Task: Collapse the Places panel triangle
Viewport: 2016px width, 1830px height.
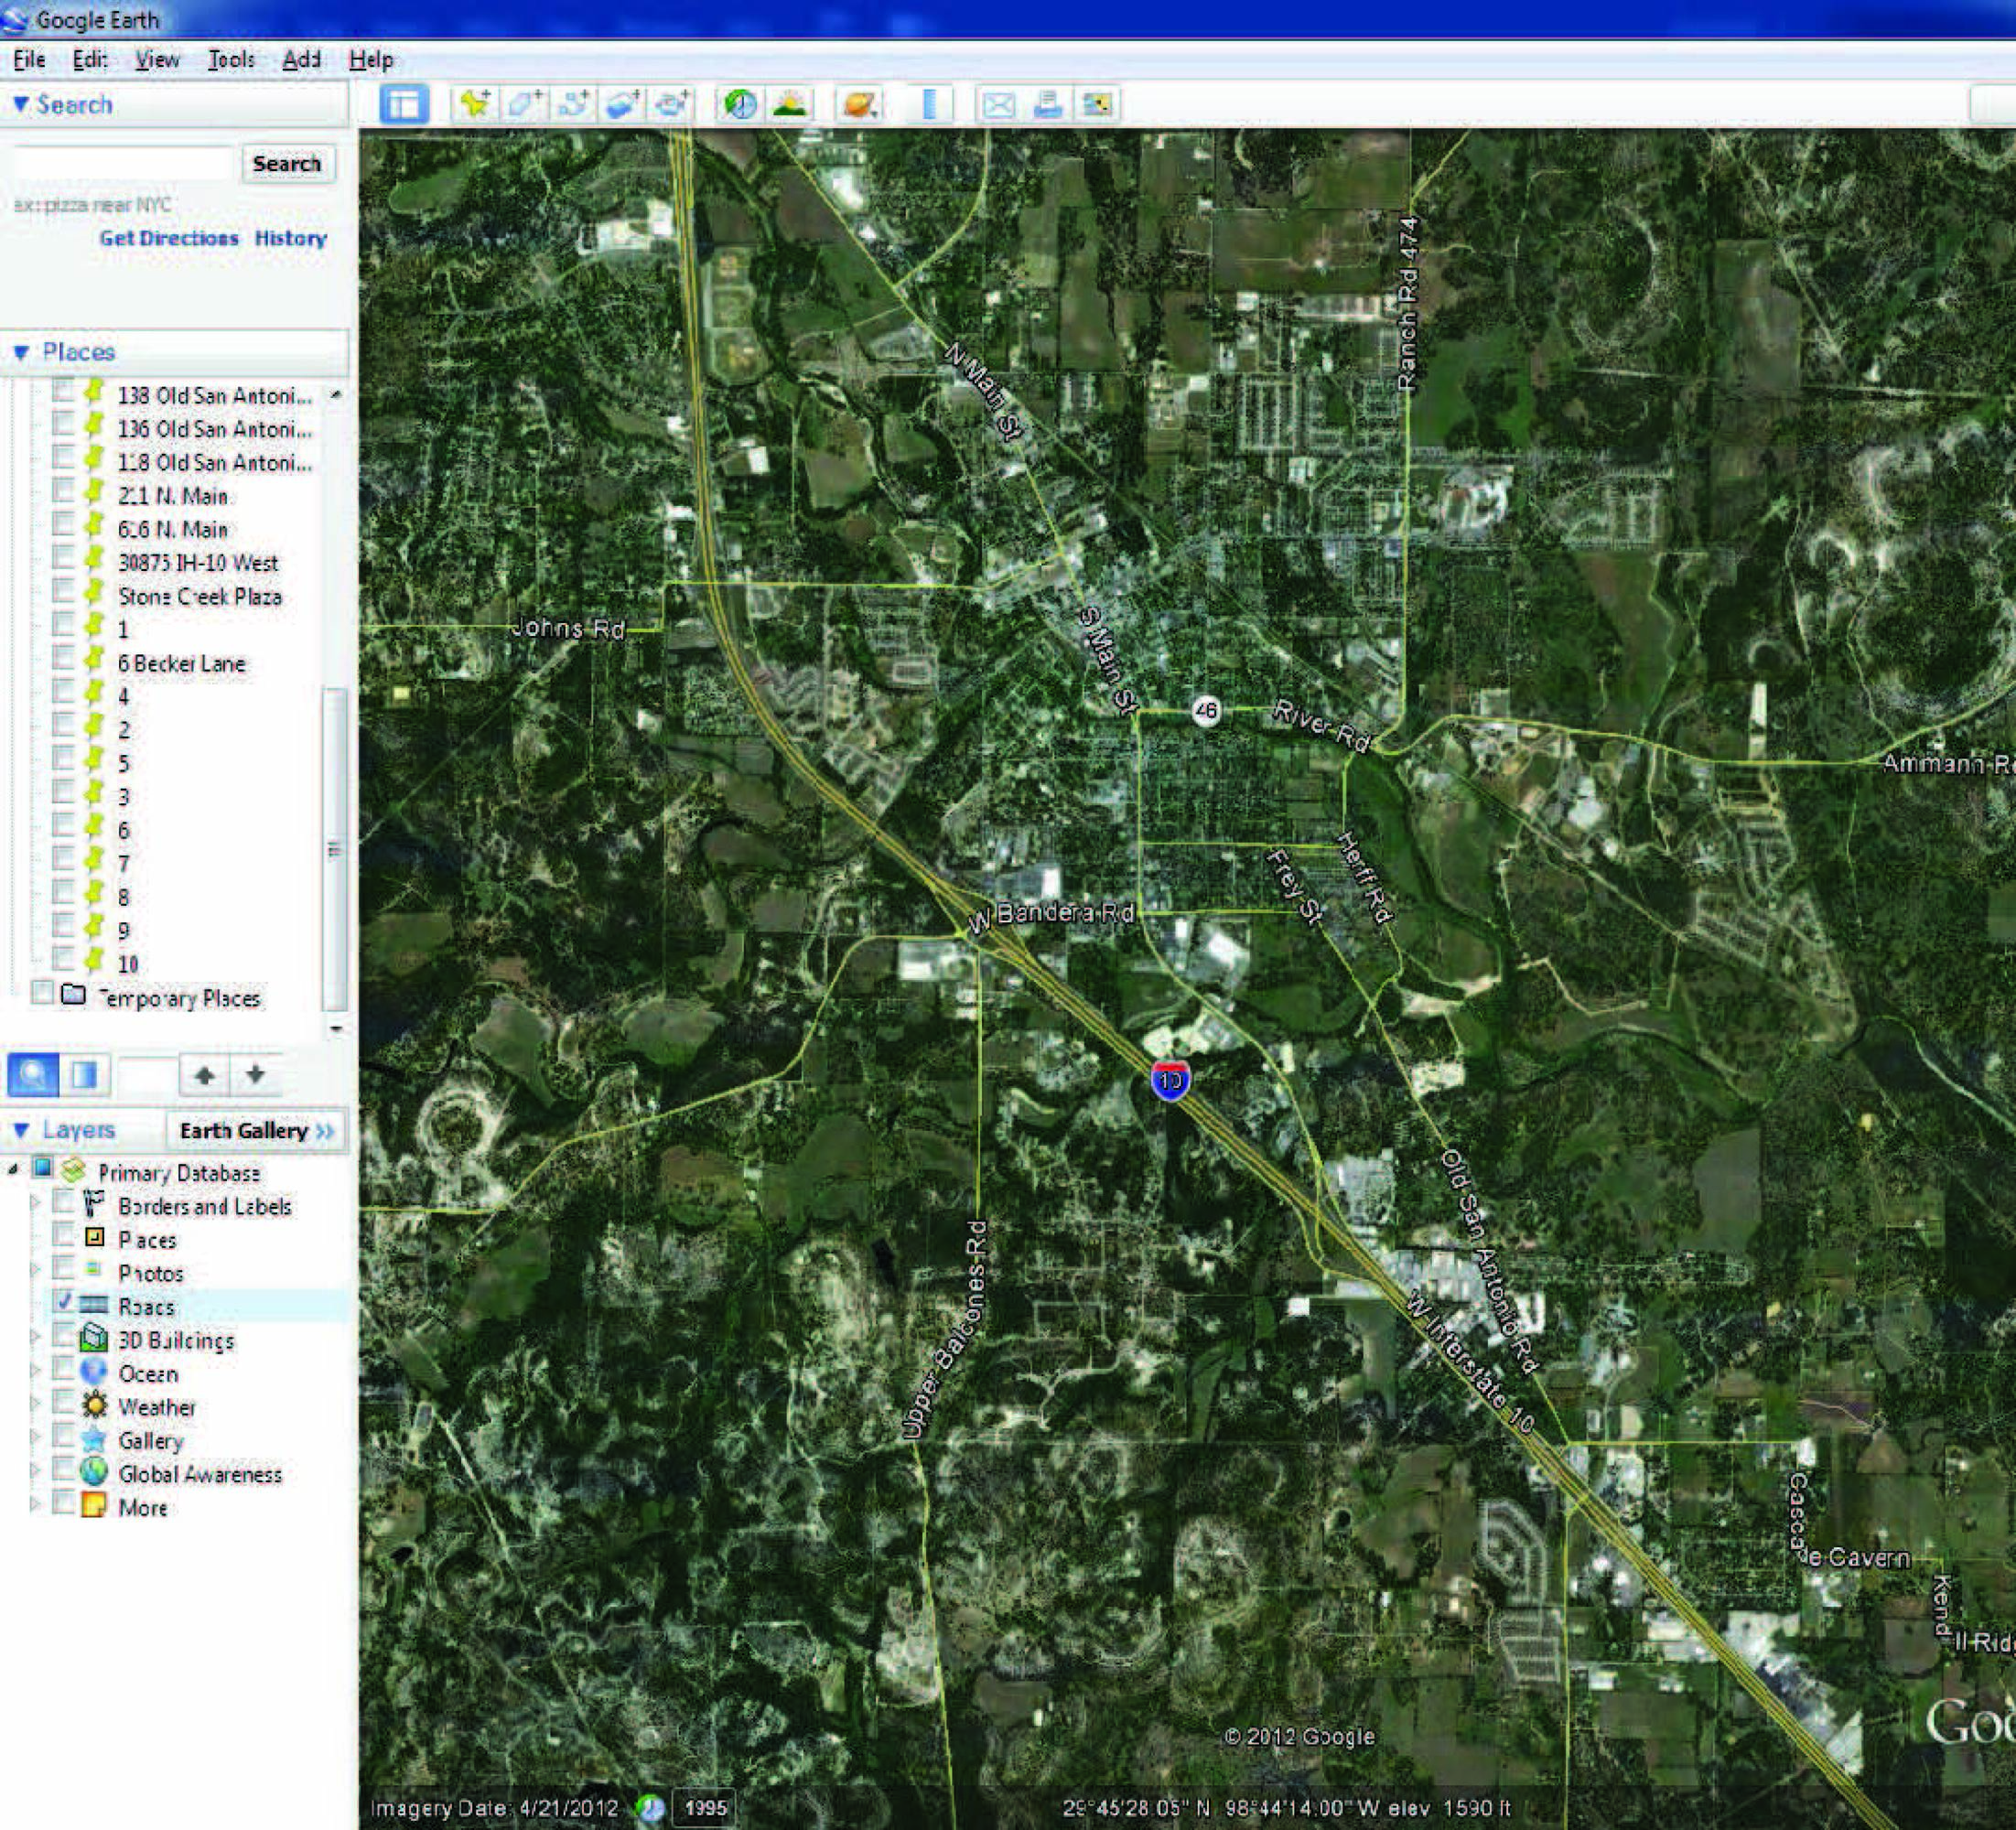Action: 21,352
